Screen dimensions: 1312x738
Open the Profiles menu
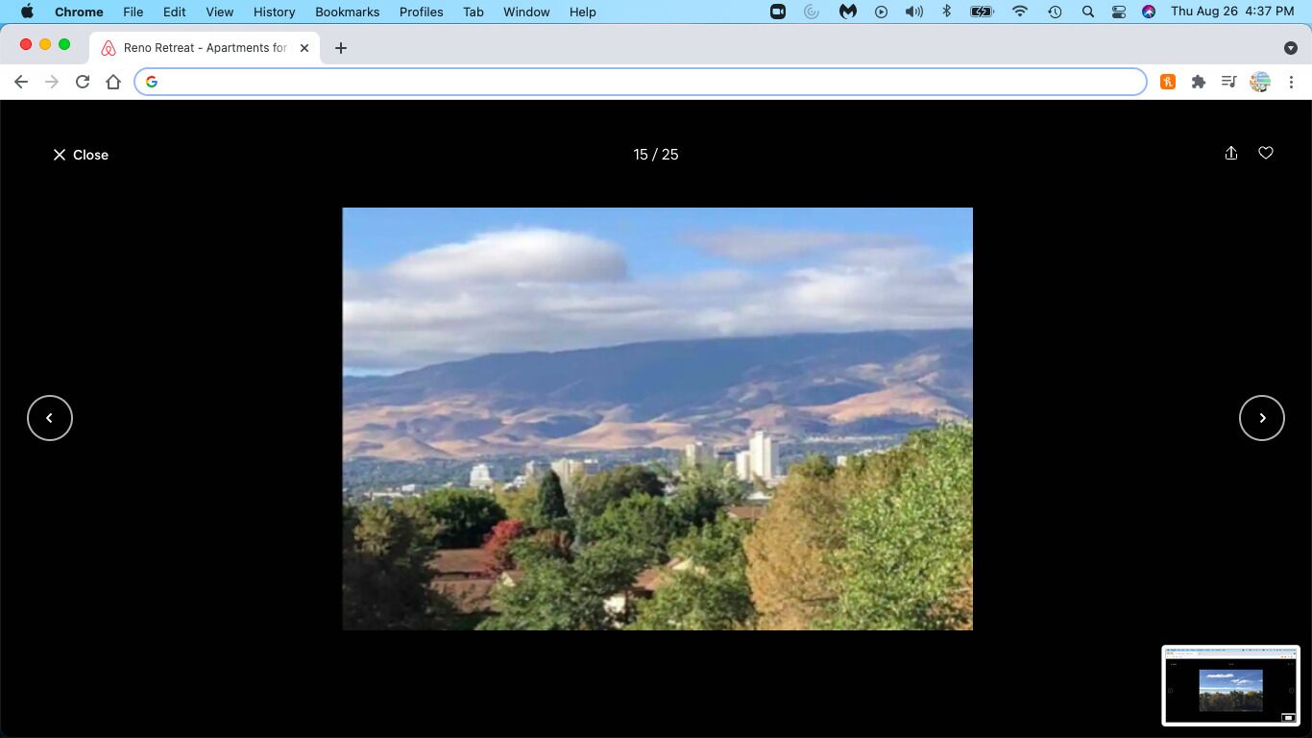click(422, 12)
